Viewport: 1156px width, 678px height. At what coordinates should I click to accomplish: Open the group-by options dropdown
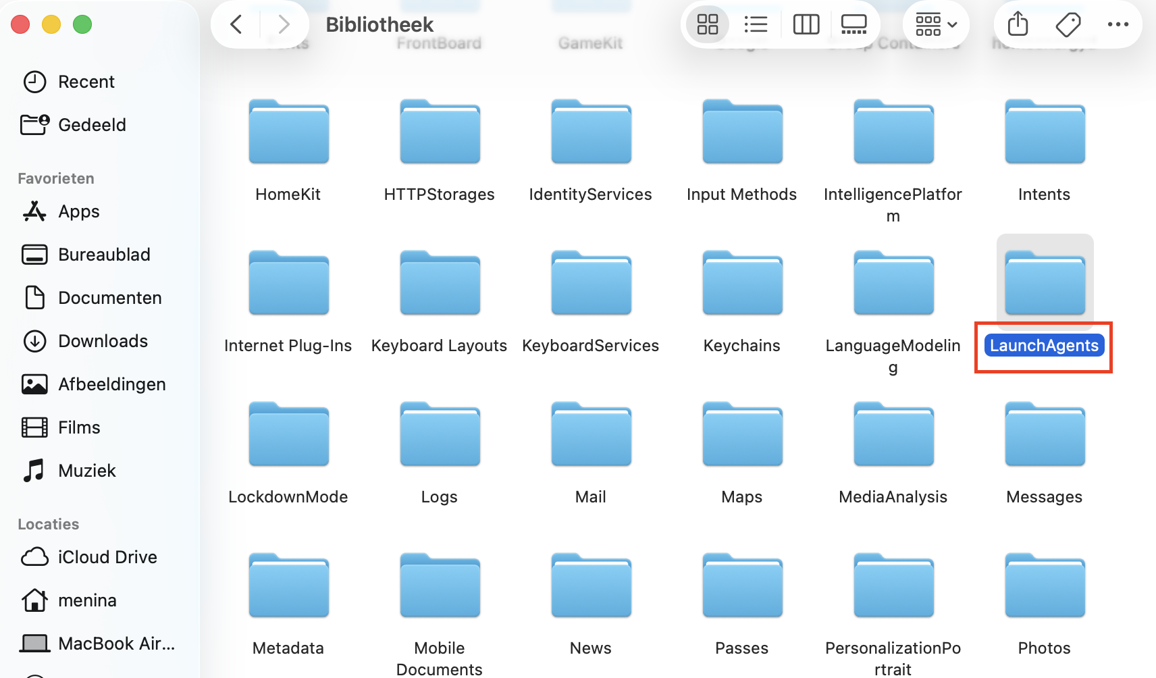pos(936,25)
